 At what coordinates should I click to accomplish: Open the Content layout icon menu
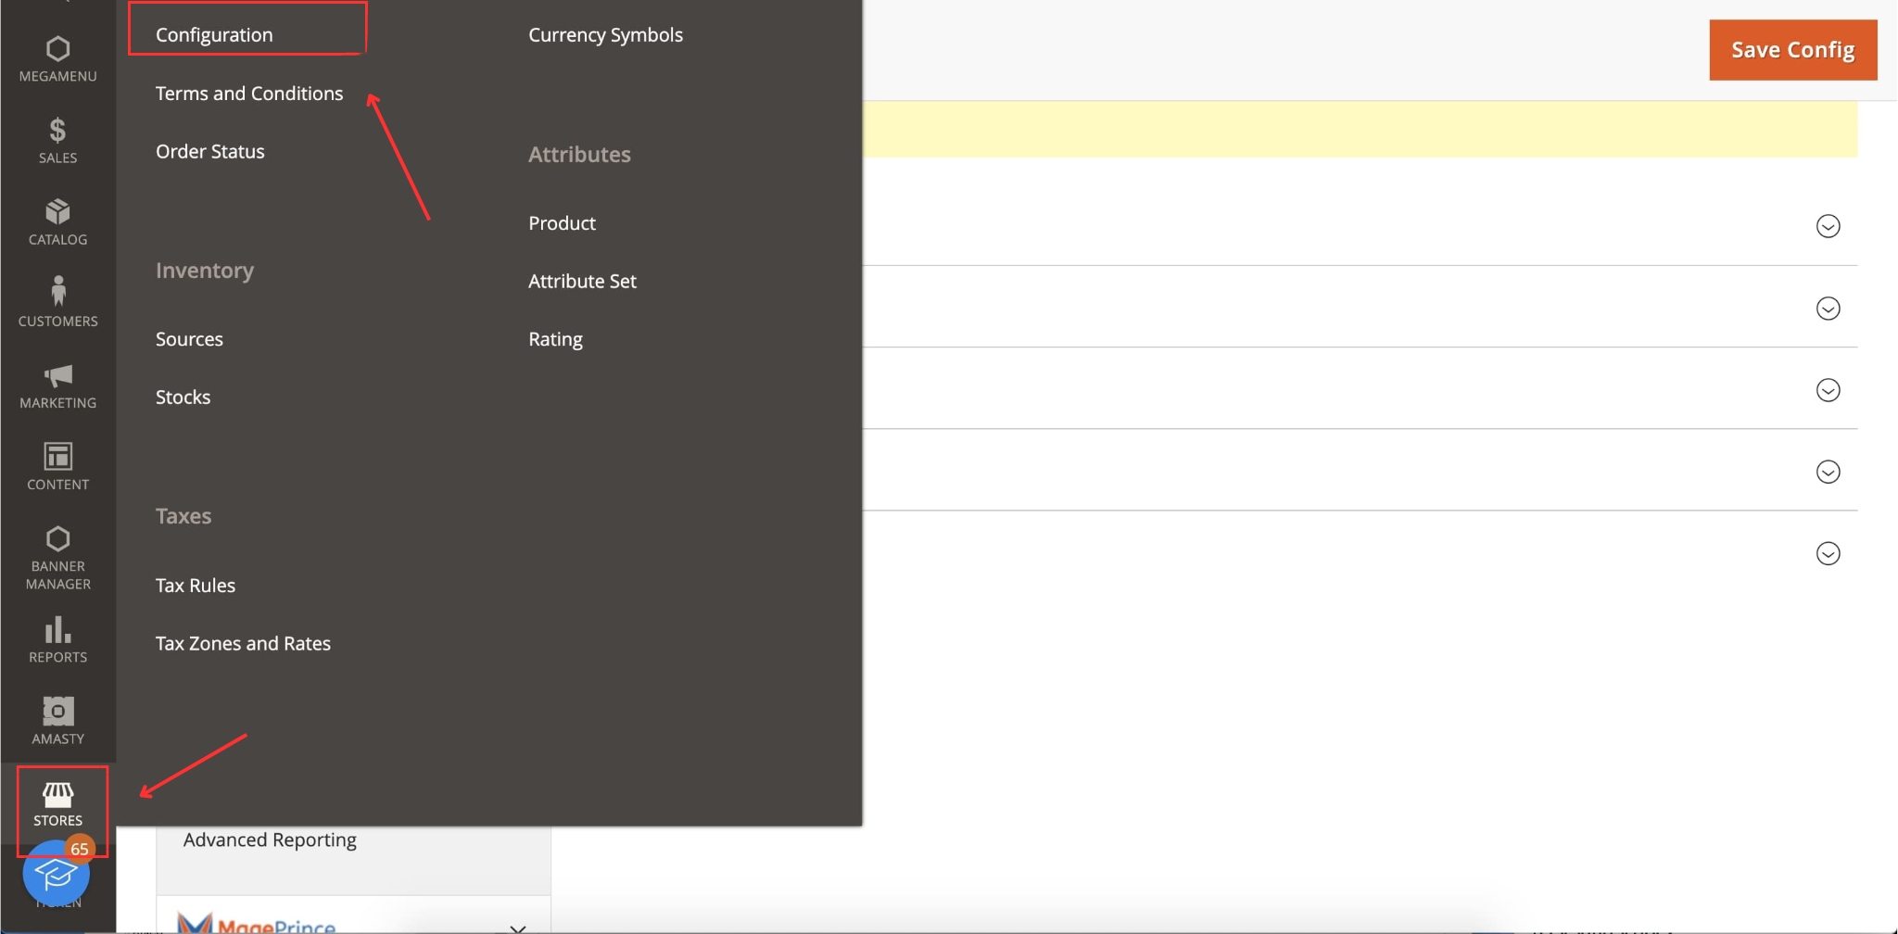click(x=57, y=466)
